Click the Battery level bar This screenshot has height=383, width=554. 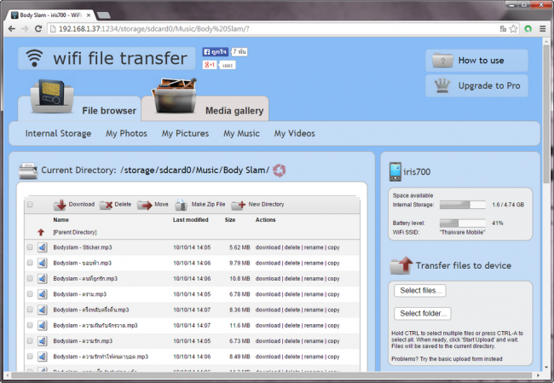[x=463, y=223]
